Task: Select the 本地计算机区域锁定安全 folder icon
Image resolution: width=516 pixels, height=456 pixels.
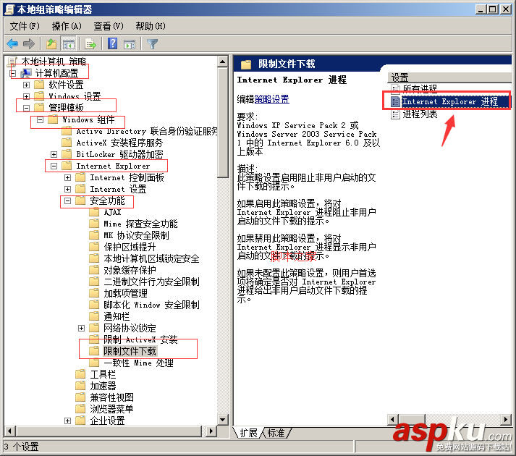Action: [x=94, y=258]
